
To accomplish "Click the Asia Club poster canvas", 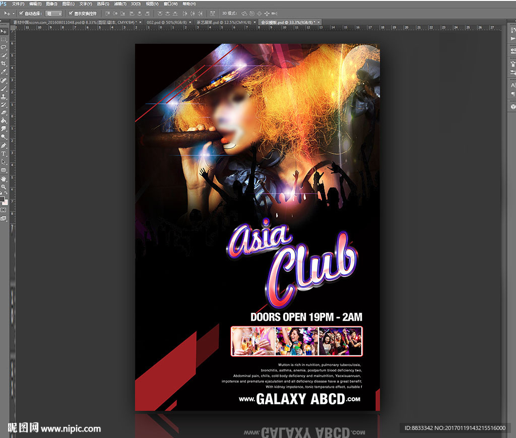I will (x=257, y=227).
